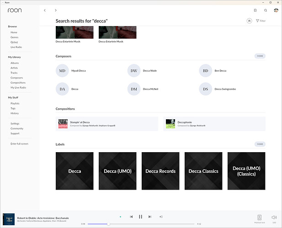This screenshot has height=228, width=282.
Task: Click Mpudi Decca composer name
Action: point(79,71)
